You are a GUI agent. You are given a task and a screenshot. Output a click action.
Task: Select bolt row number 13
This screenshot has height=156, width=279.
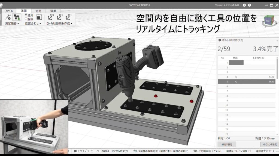pos(247,119)
